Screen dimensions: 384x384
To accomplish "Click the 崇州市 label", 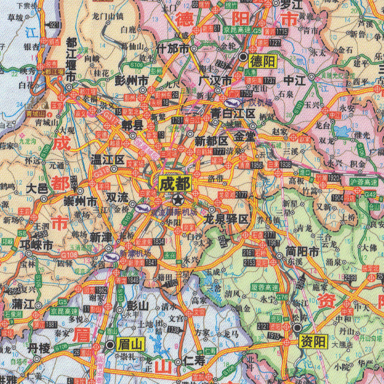I will (x=80, y=202).
